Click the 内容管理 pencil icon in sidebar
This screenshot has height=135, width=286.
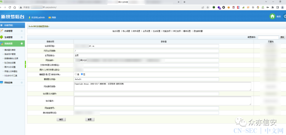click(1, 31)
